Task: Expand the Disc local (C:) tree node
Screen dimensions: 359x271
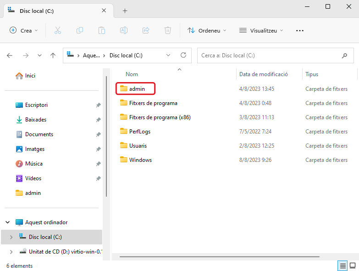Action: coord(11,237)
